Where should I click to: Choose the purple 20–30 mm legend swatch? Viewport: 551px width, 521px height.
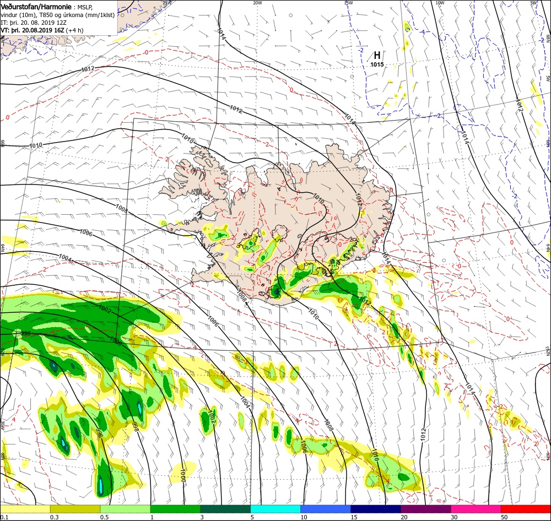pos(425,509)
